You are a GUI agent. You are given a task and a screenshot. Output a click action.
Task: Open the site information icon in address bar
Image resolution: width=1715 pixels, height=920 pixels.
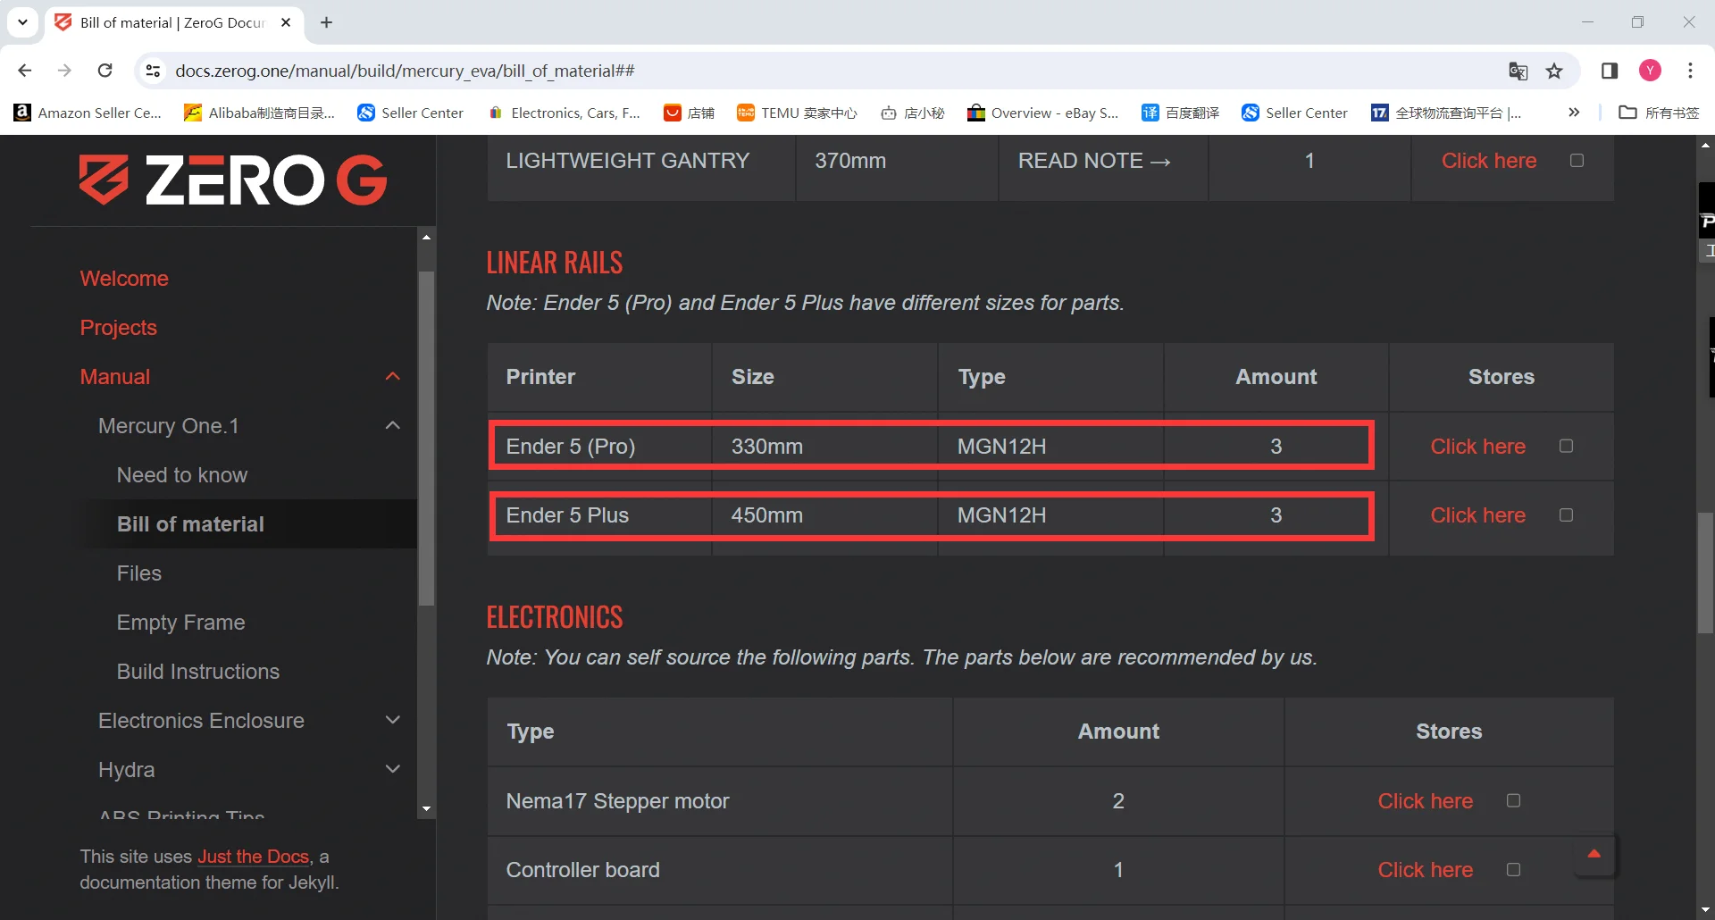tap(154, 71)
